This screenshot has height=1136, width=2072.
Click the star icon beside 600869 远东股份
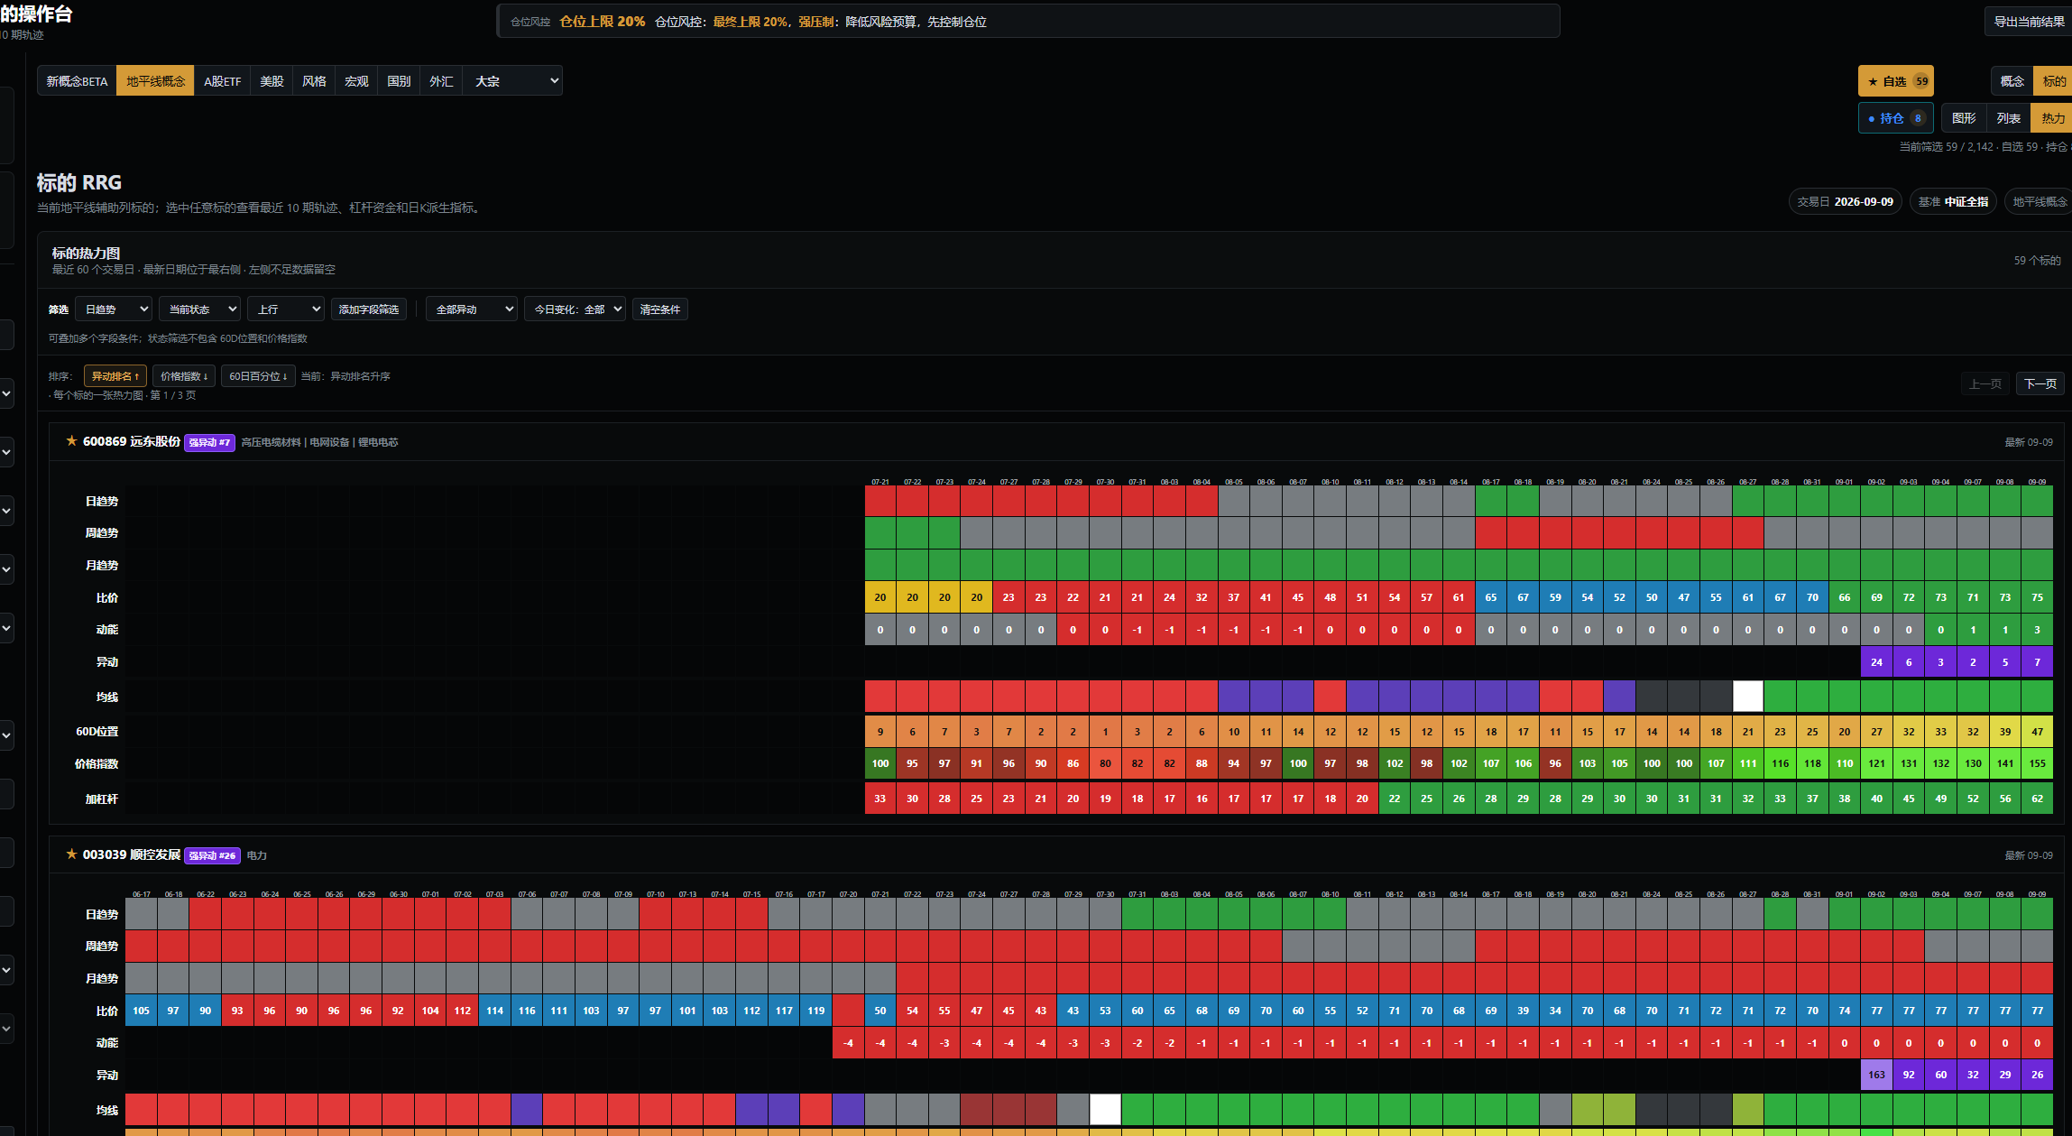click(x=71, y=441)
